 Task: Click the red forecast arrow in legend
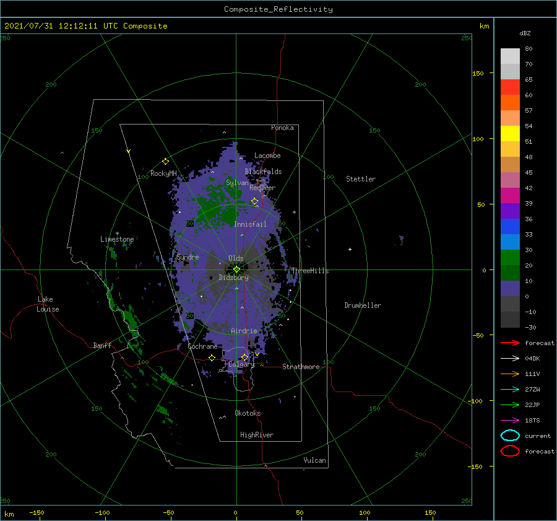point(510,343)
